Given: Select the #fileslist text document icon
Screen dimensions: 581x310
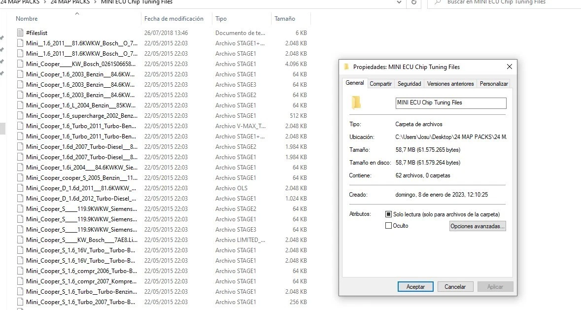Looking at the screenshot, I should [20, 33].
